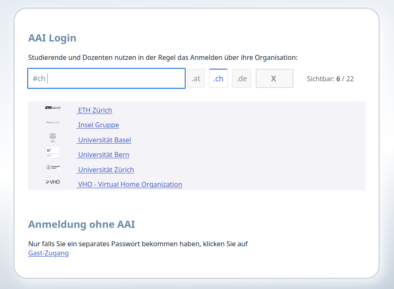Click the VHO logo icon
Screen dimensions: 394x289
(53, 182)
